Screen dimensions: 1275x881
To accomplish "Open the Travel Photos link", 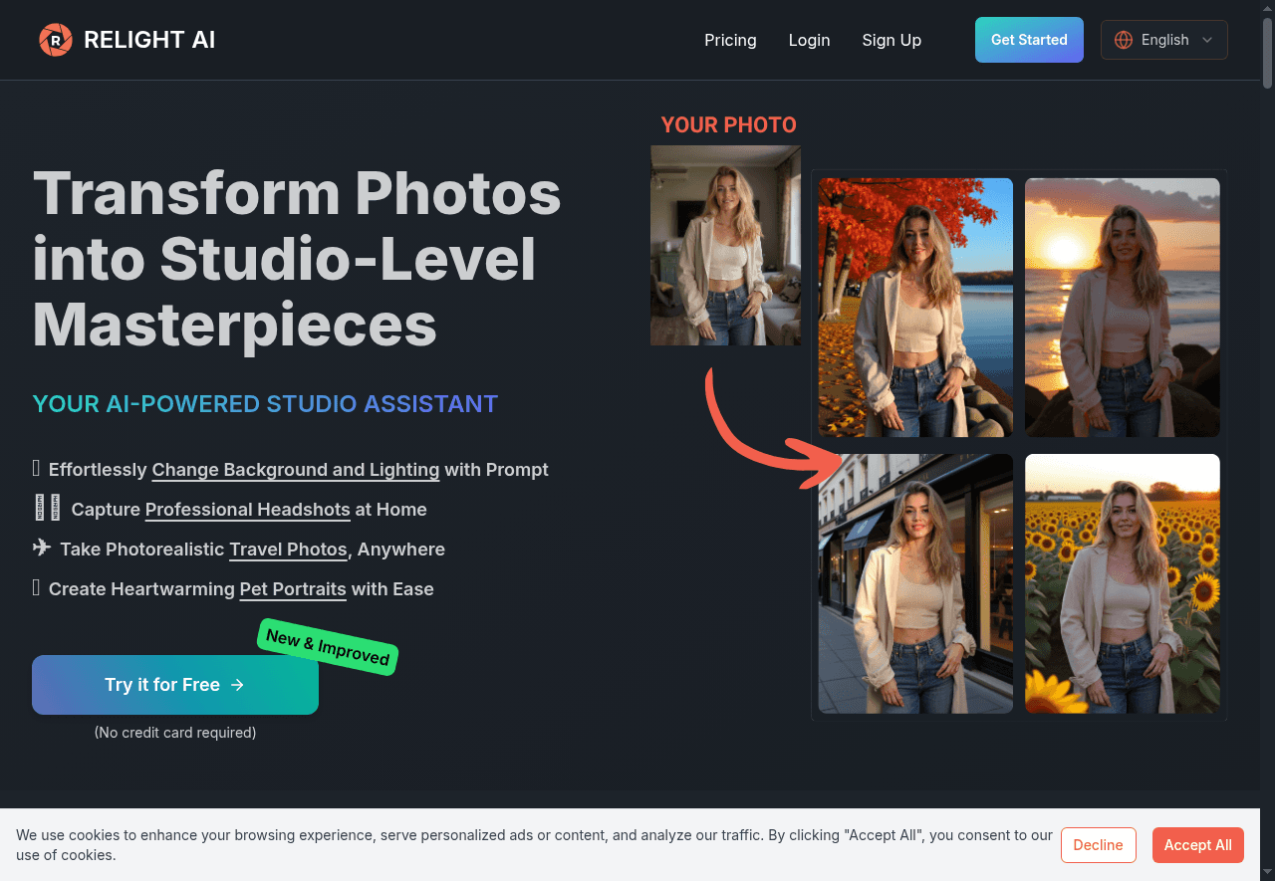I will tap(288, 550).
